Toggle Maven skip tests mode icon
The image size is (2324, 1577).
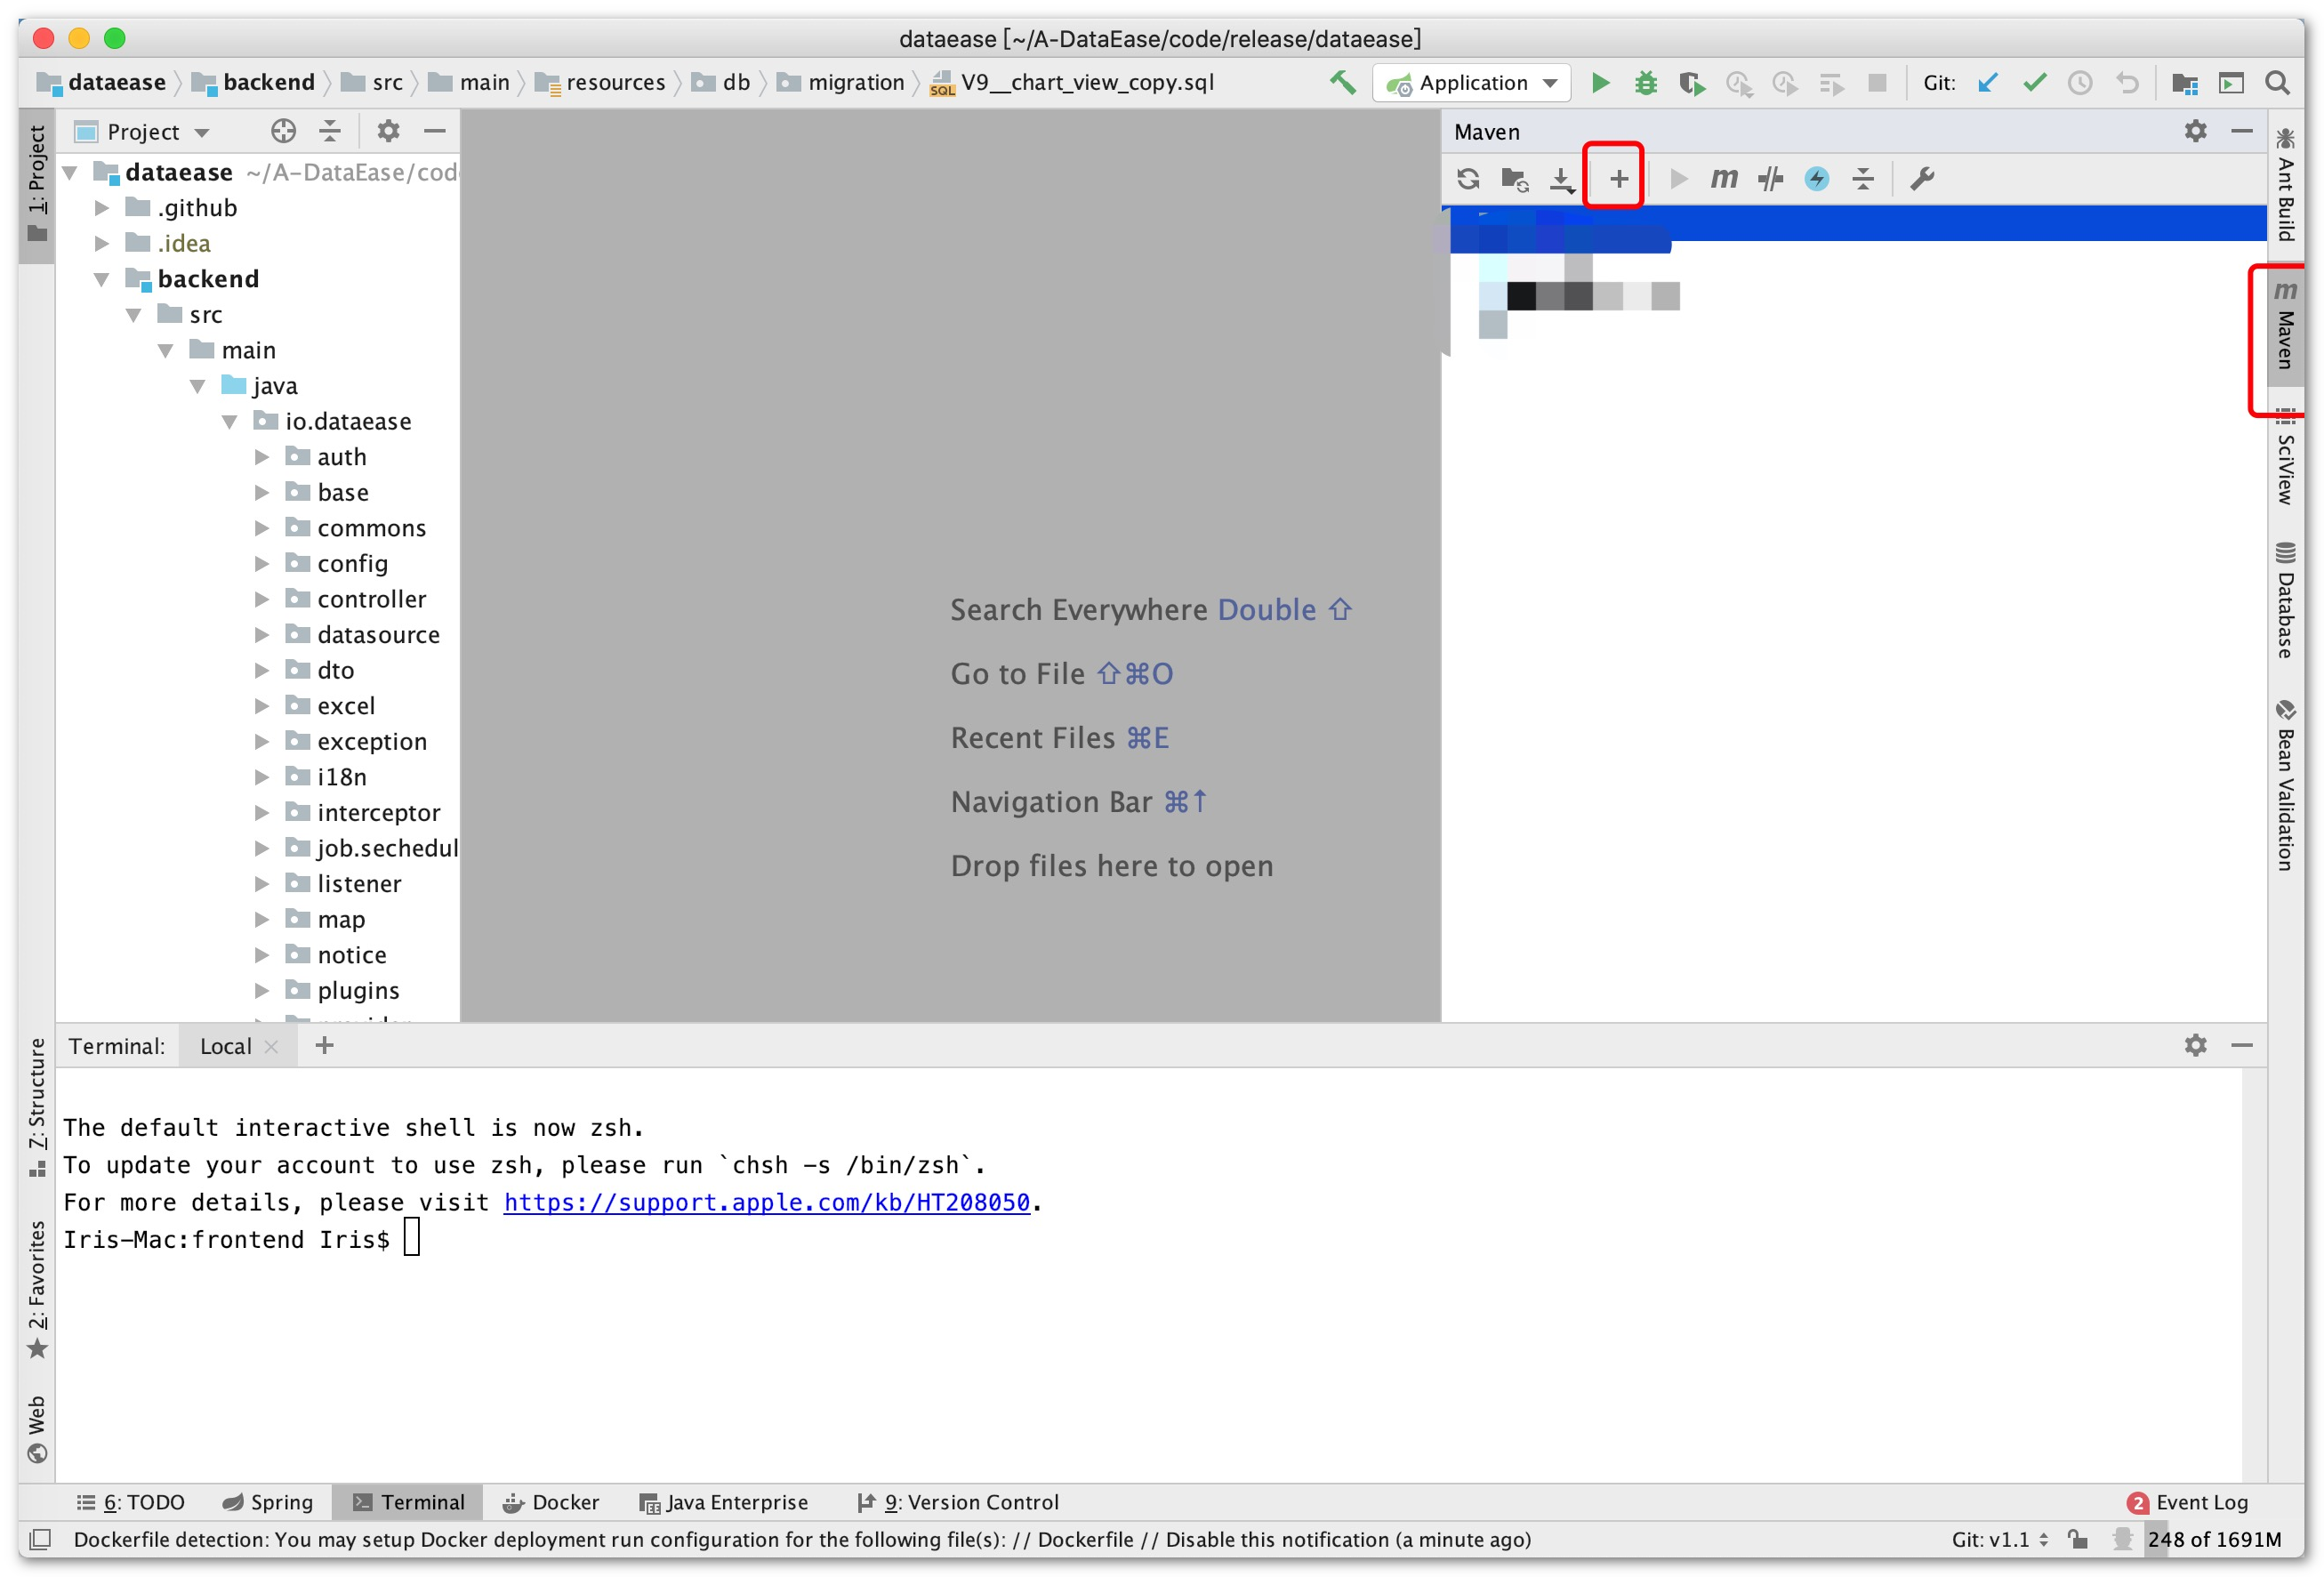pos(1816,179)
